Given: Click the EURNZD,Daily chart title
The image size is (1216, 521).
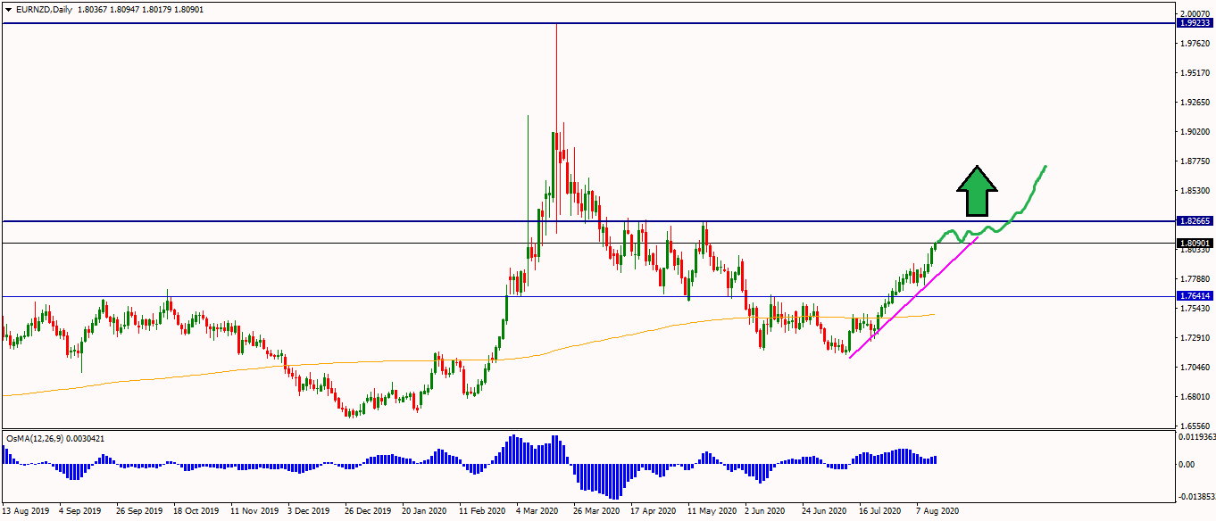Looking at the screenshot, I should 45,8.
